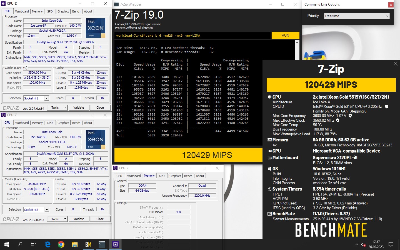The height and width of the screenshot is (250, 400).
Task: Click Validate in top CPU-Z window
Action: coord(79,107)
